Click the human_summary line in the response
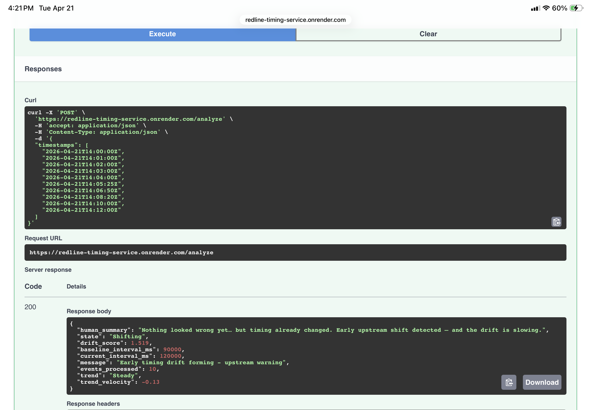 [313, 330]
